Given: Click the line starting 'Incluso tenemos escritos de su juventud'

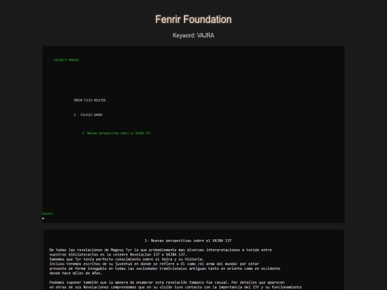Looking at the screenshot, I should (154, 264).
